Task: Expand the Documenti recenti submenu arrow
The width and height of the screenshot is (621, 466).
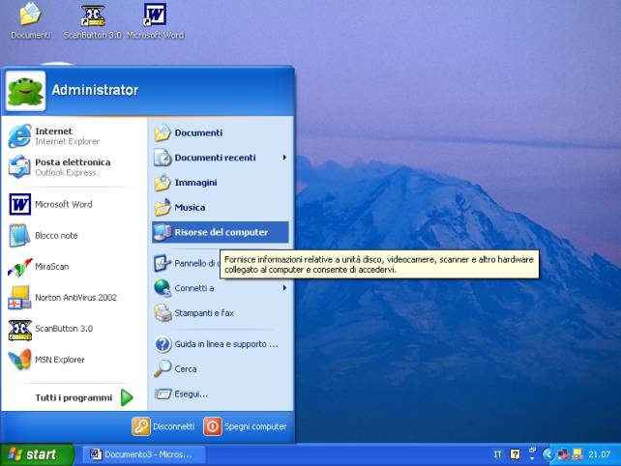Action: click(284, 158)
